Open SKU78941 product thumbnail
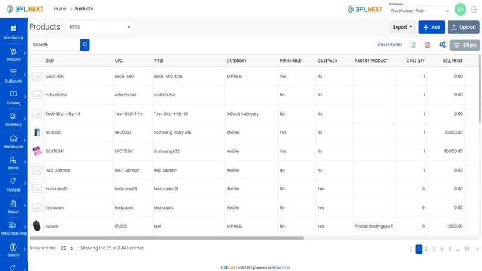The image size is (482, 271). 37,151
